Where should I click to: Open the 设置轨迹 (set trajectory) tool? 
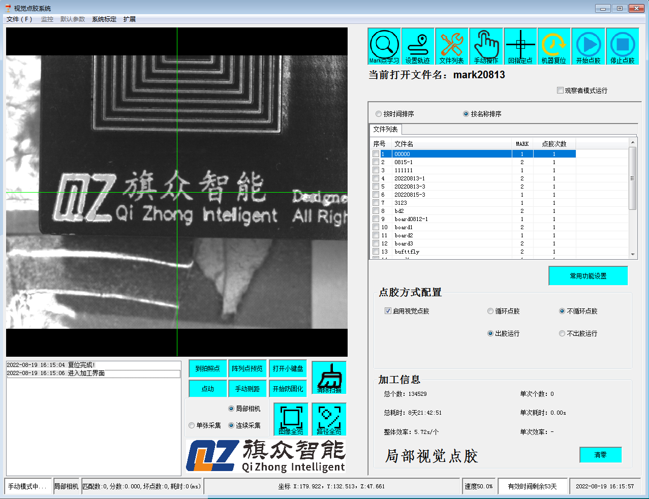pyautogui.click(x=418, y=46)
